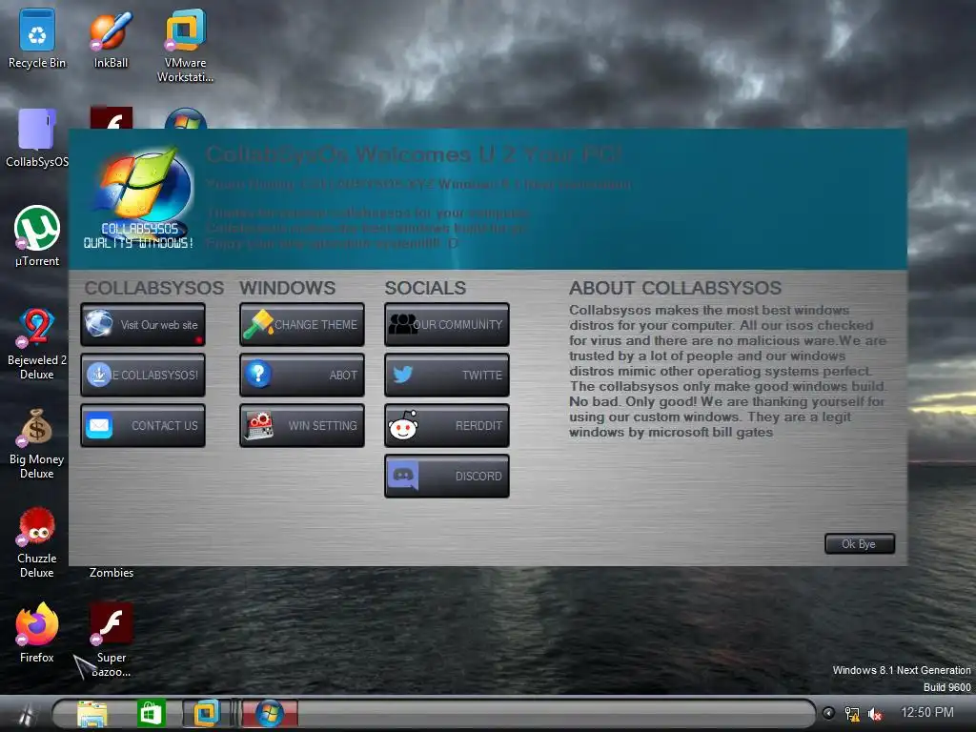This screenshot has height=732, width=976.
Task: Open WIN SETTING button
Action: (302, 425)
